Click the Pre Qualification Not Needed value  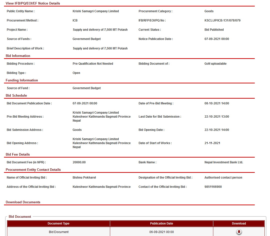point(93,64)
